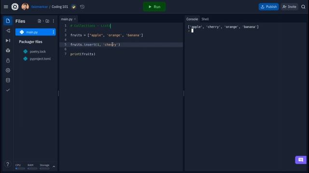Open the Database sidebar icon
309x173 pixels.
[8, 80]
